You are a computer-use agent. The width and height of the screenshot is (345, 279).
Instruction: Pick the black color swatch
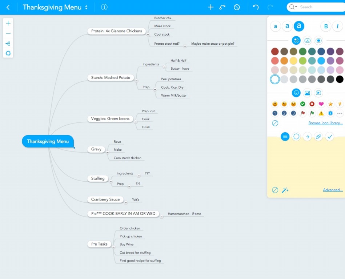(x=340, y=79)
